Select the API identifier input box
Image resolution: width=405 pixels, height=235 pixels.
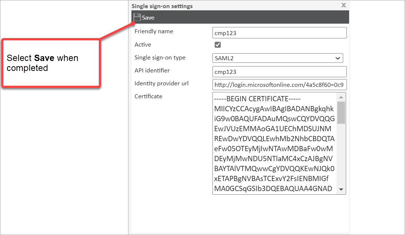(280, 72)
